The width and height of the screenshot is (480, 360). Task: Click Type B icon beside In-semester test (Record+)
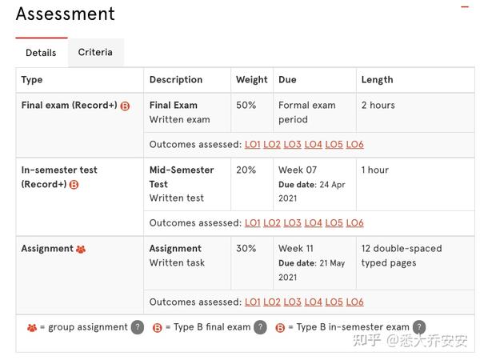coord(74,185)
